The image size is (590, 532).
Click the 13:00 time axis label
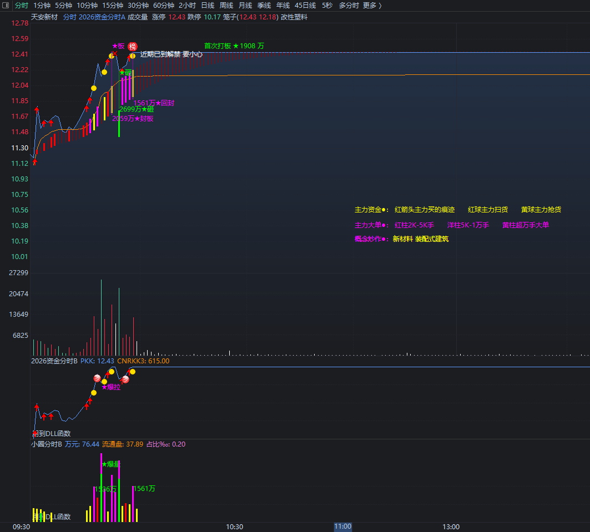451,527
